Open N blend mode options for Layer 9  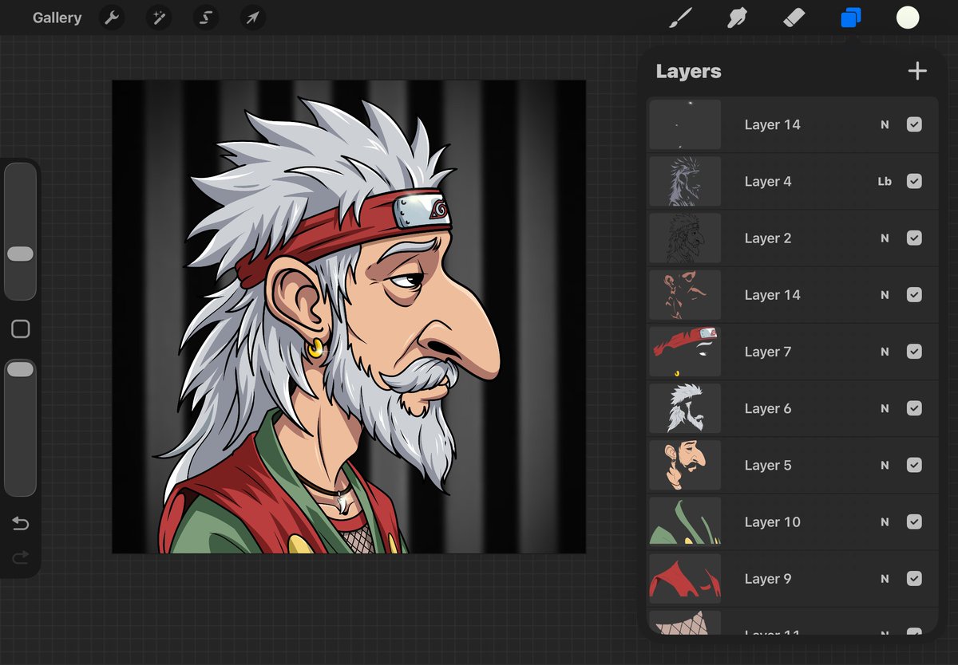(x=885, y=578)
